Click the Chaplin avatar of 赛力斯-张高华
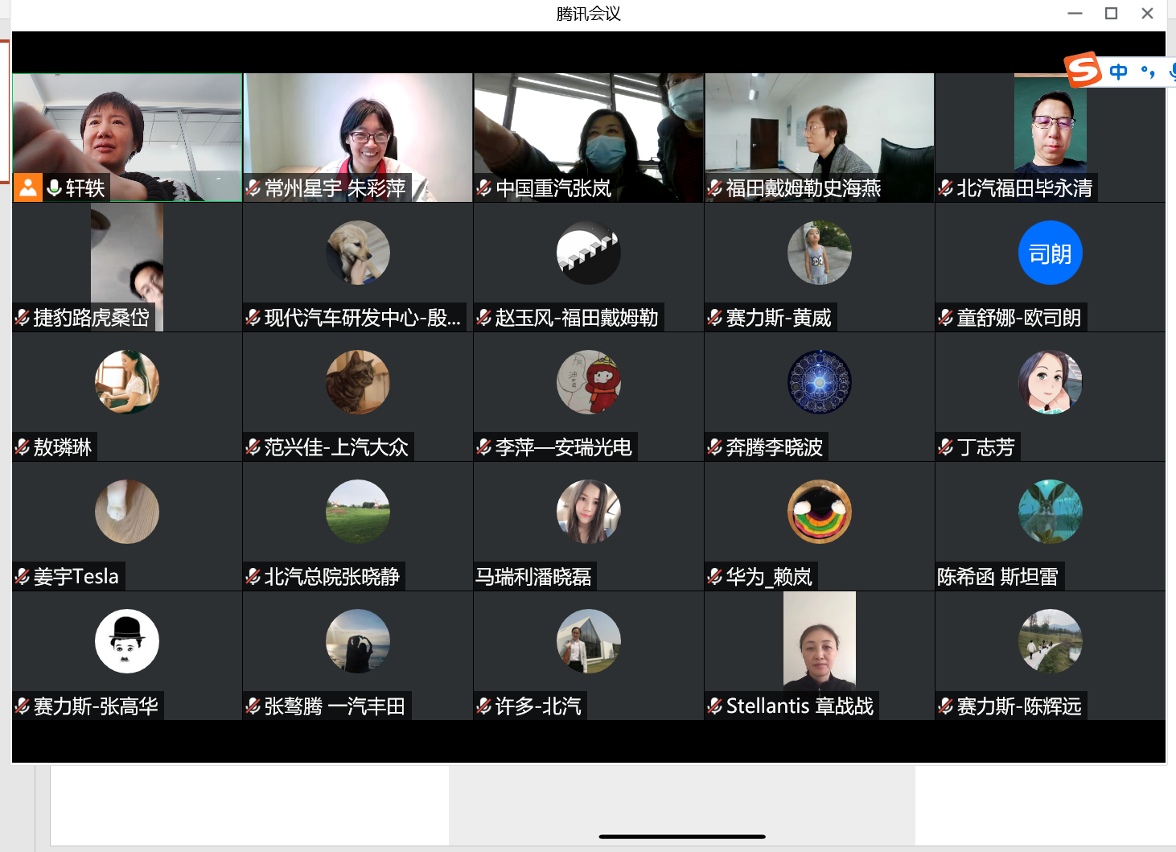The image size is (1176, 852). [127, 641]
